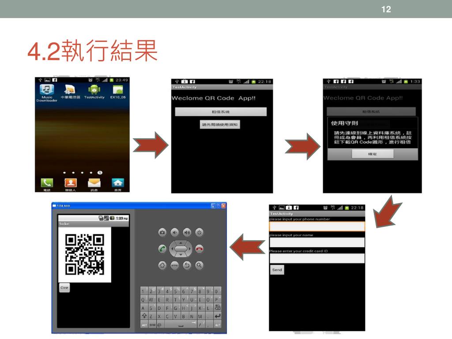Click the emulator home hardware button
Screen dimensions: 452x339
pos(162,265)
